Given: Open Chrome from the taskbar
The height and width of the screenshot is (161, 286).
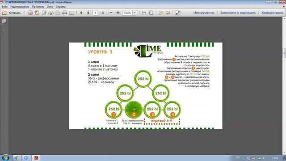Looking at the screenshot, I should click(x=17, y=158).
